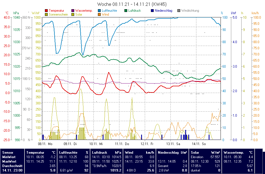
Task: Click the average water temperature 5.67
Action: [x=250, y=166]
